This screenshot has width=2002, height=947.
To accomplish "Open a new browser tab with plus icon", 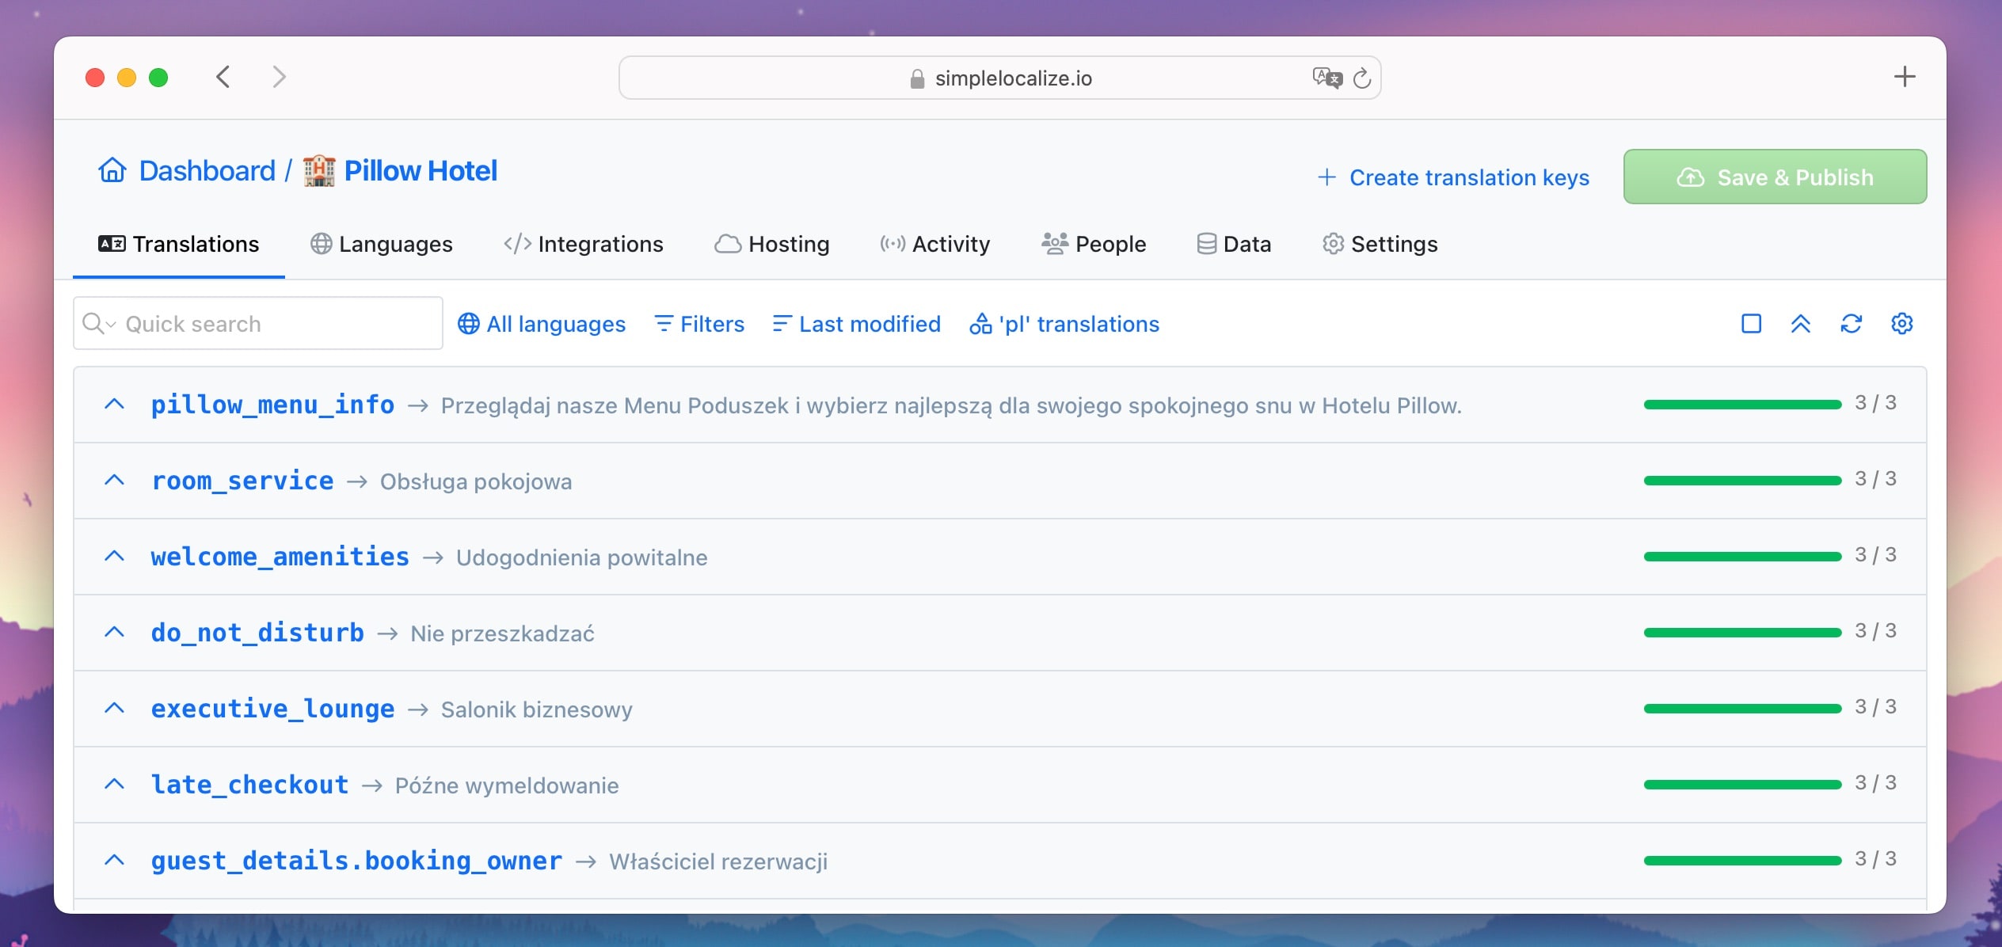I will (x=1905, y=77).
